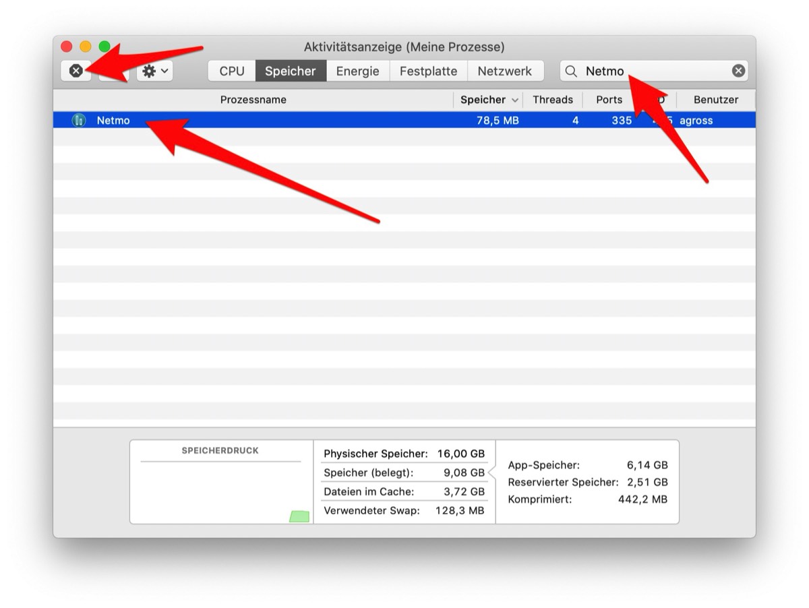Switch to the CPU tab

tap(232, 71)
